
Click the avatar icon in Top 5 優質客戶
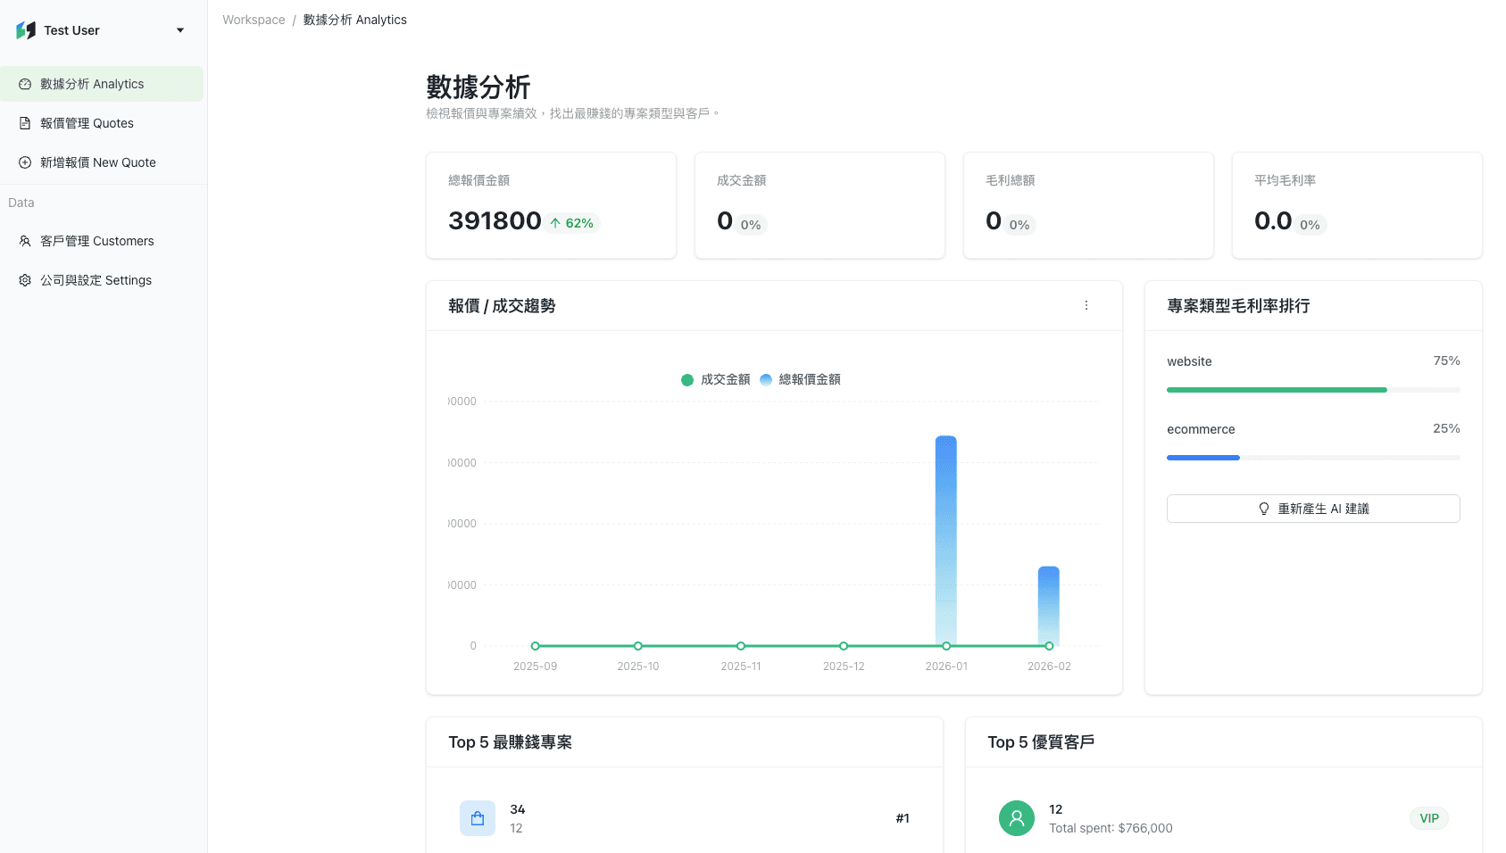click(x=1016, y=817)
